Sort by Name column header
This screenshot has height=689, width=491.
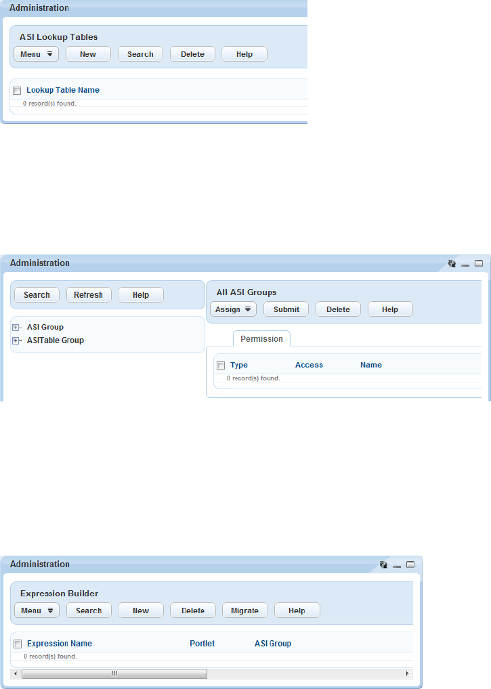371,365
